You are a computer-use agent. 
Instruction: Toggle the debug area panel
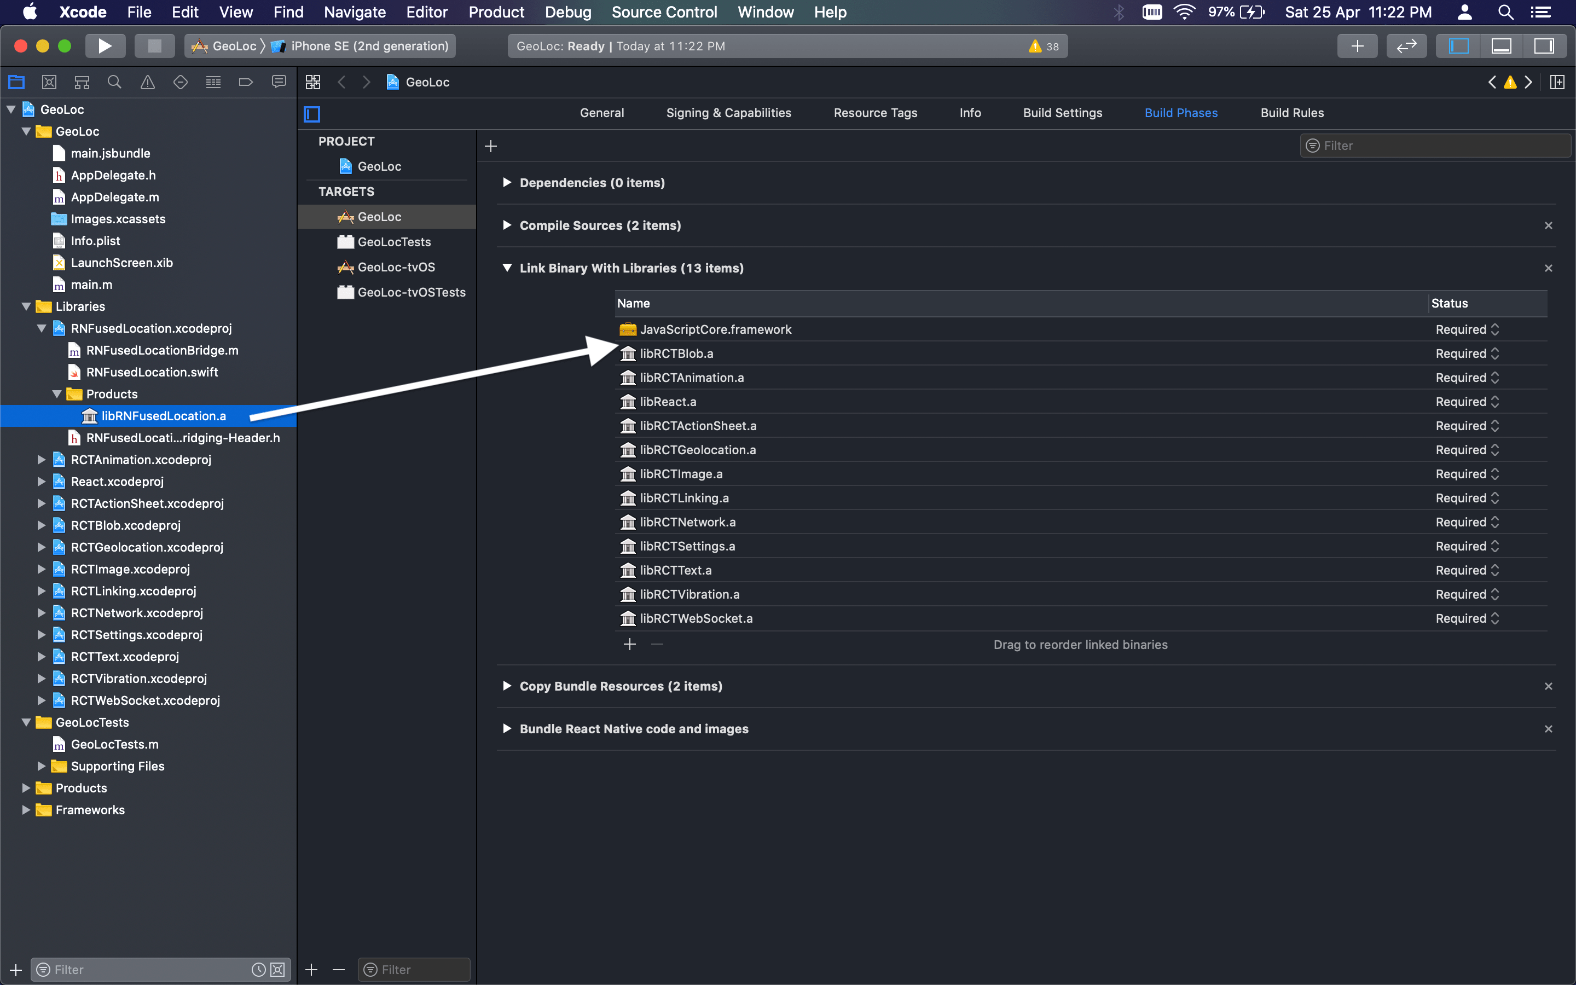(x=1501, y=45)
